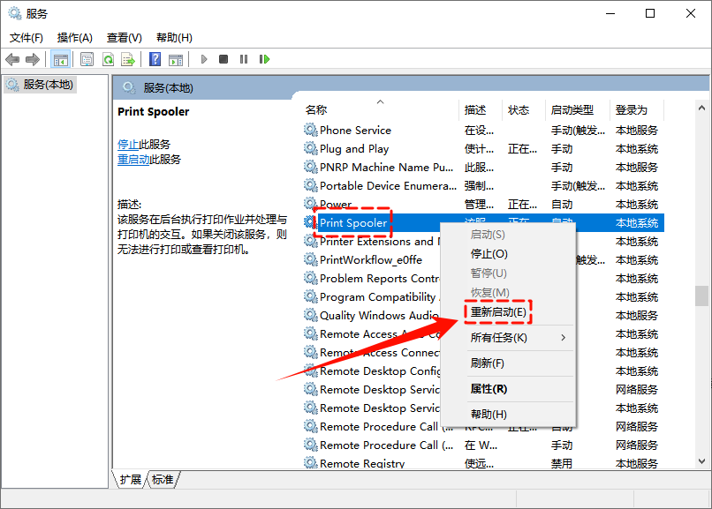Click the 停止 link in the left panel
This screenshot has height=509, width=712.
click(x=128, y=145)
